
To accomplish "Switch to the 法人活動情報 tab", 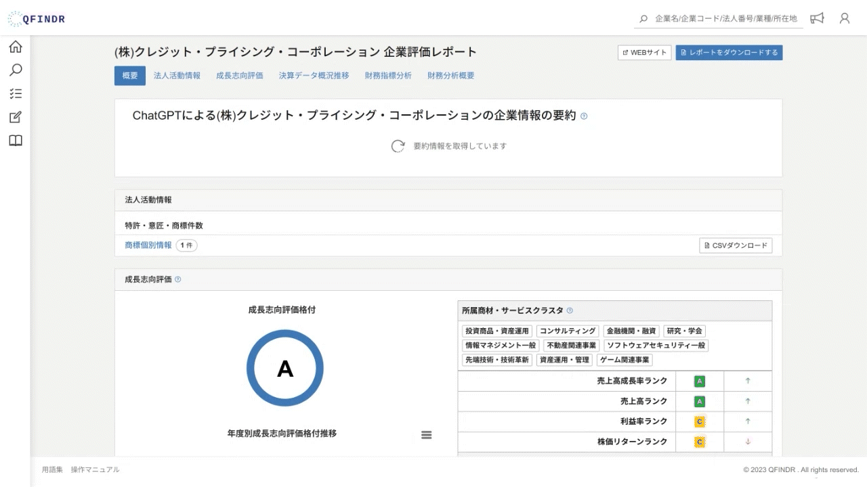I will click(x=177, y=76).
